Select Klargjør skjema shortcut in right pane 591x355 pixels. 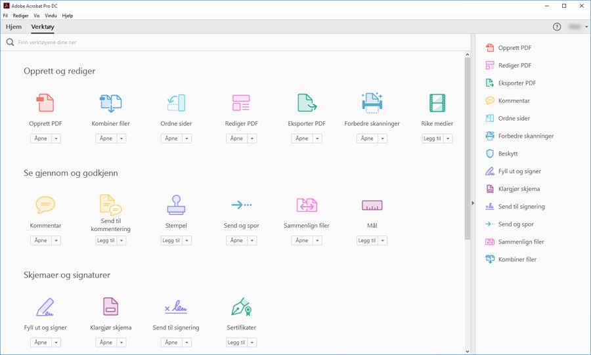click(x=513, y=189)
